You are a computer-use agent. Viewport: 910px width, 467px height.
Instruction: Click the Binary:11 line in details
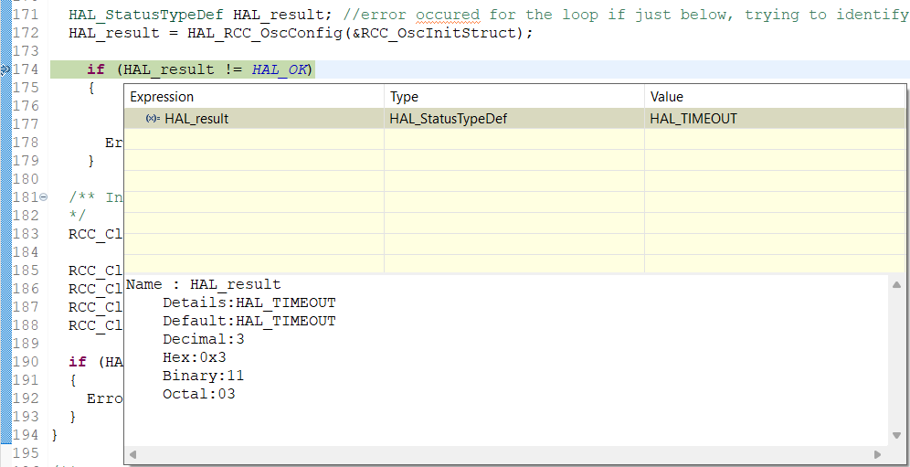coord(203,376)
